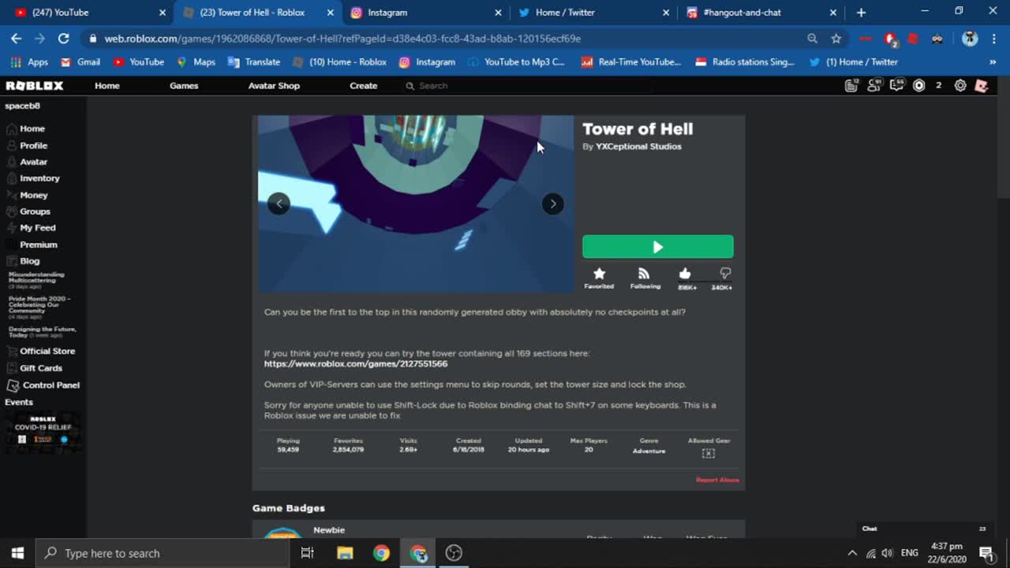
Task: Select the Adventure genre link
Action: click(x=649, y=450)
